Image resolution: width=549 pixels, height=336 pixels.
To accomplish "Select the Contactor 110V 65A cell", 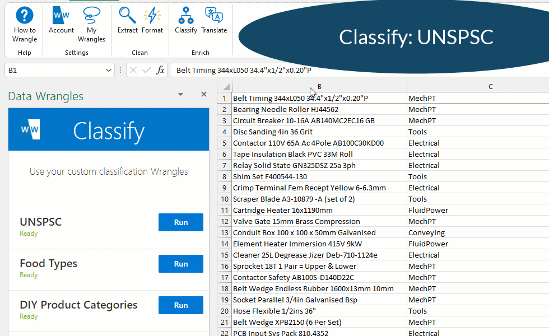I will [319, 143].
